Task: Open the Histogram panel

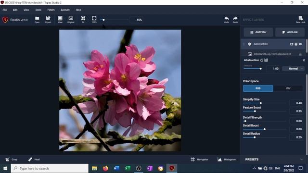Action: point(227,160)
